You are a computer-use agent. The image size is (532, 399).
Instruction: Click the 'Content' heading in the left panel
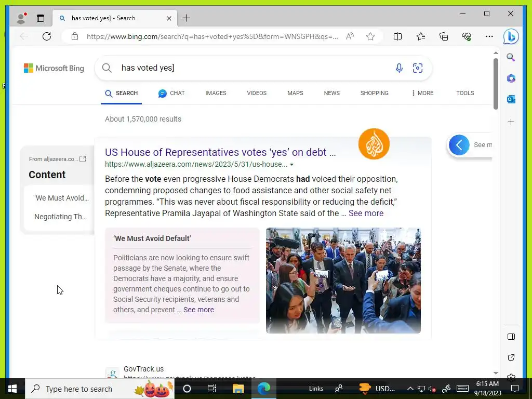tap(47, 175)
